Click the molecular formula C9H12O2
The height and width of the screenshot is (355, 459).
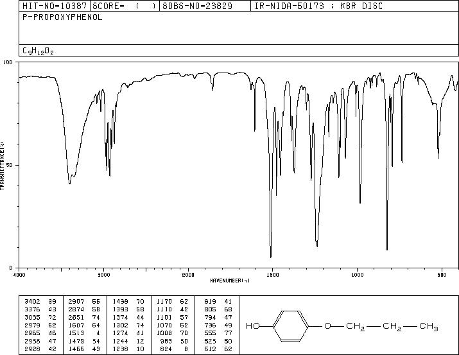click(38, 51)
